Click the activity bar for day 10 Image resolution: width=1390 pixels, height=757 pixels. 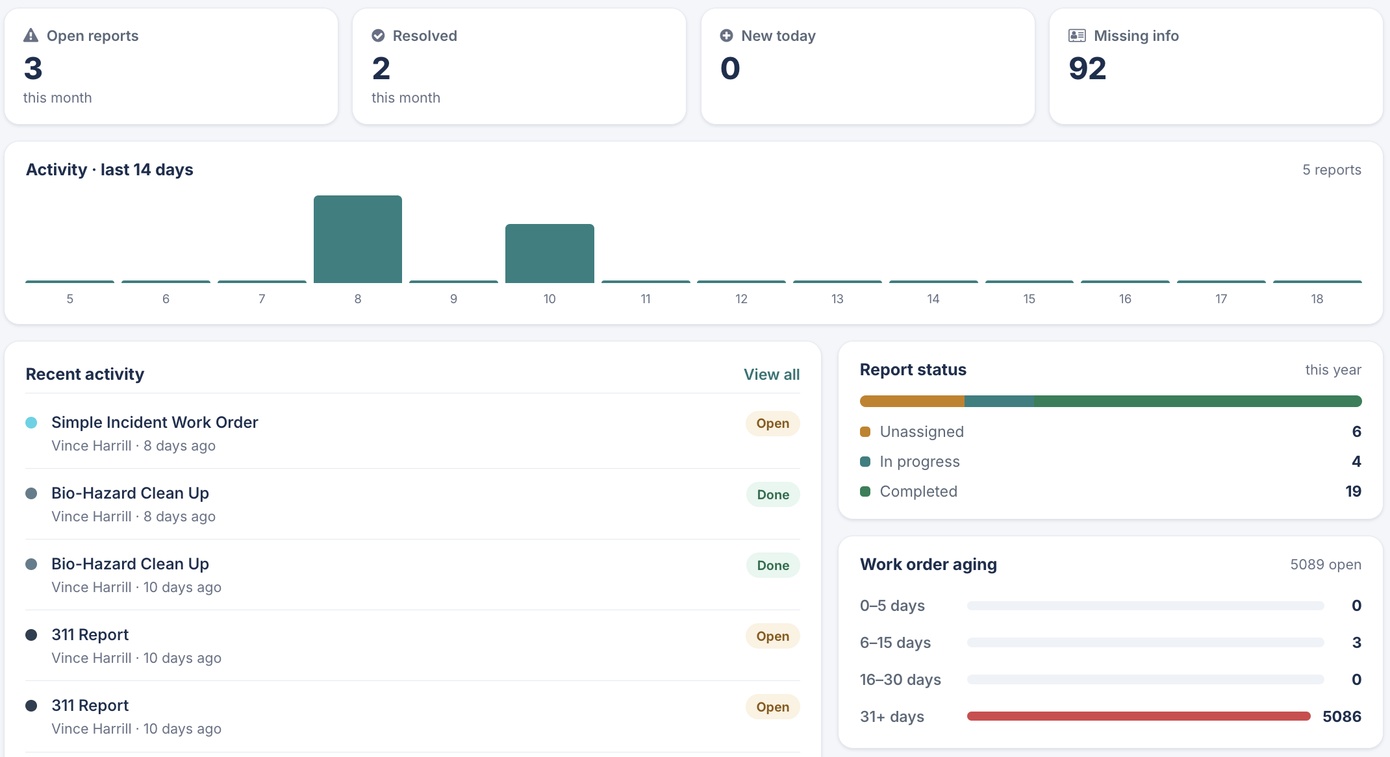(x=550, y=253)
